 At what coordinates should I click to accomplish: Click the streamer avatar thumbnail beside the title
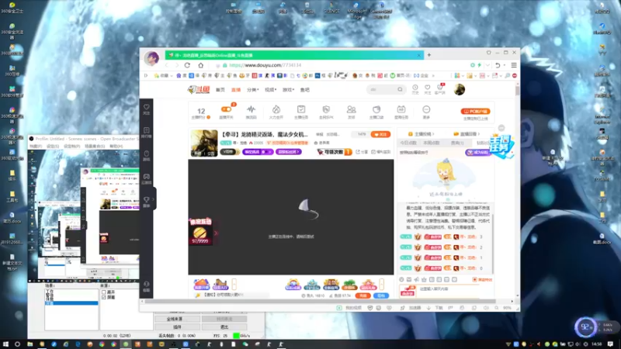204,143
